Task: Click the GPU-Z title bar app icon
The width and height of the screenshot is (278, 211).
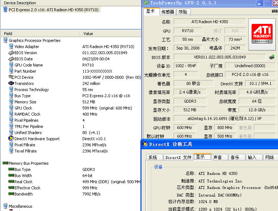Action: 146,3
